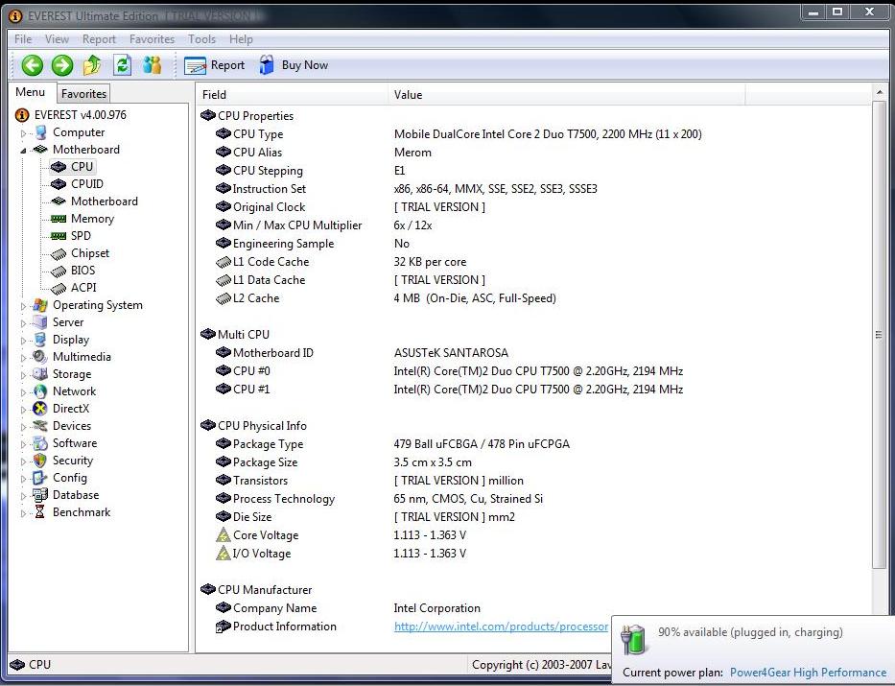Open the Tools menu
895x686 pixels.
coord(201,38)
